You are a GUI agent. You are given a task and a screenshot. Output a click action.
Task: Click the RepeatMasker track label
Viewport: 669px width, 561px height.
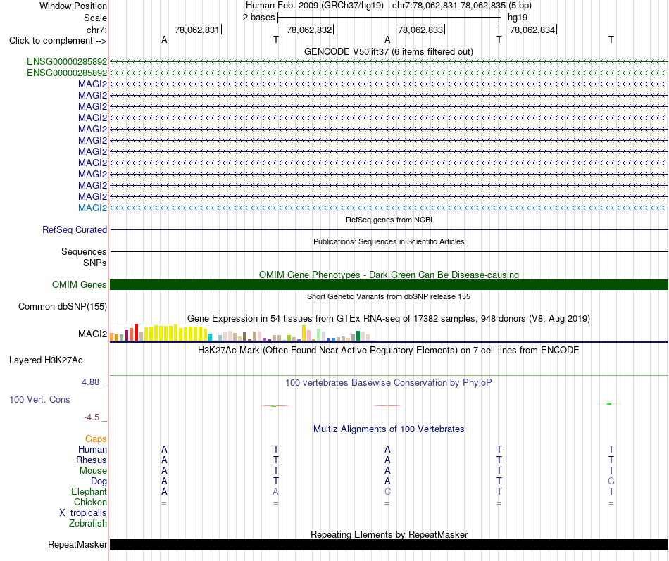(77, 544)
